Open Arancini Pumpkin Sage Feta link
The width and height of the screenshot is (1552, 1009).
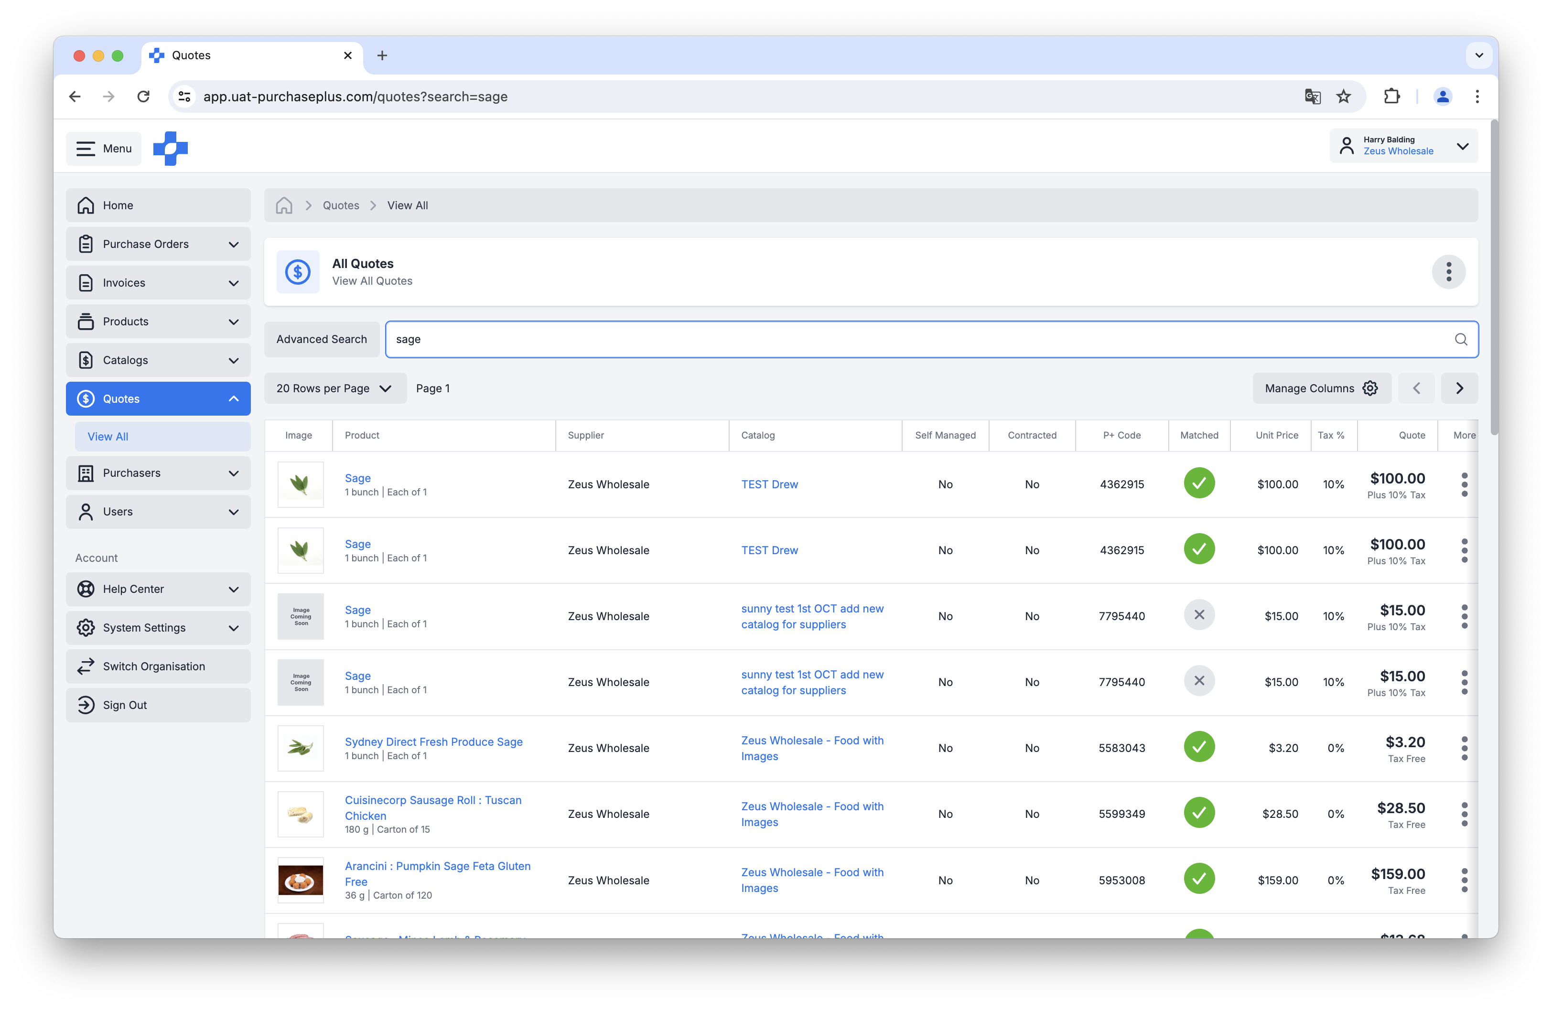[x=438, y=874]
